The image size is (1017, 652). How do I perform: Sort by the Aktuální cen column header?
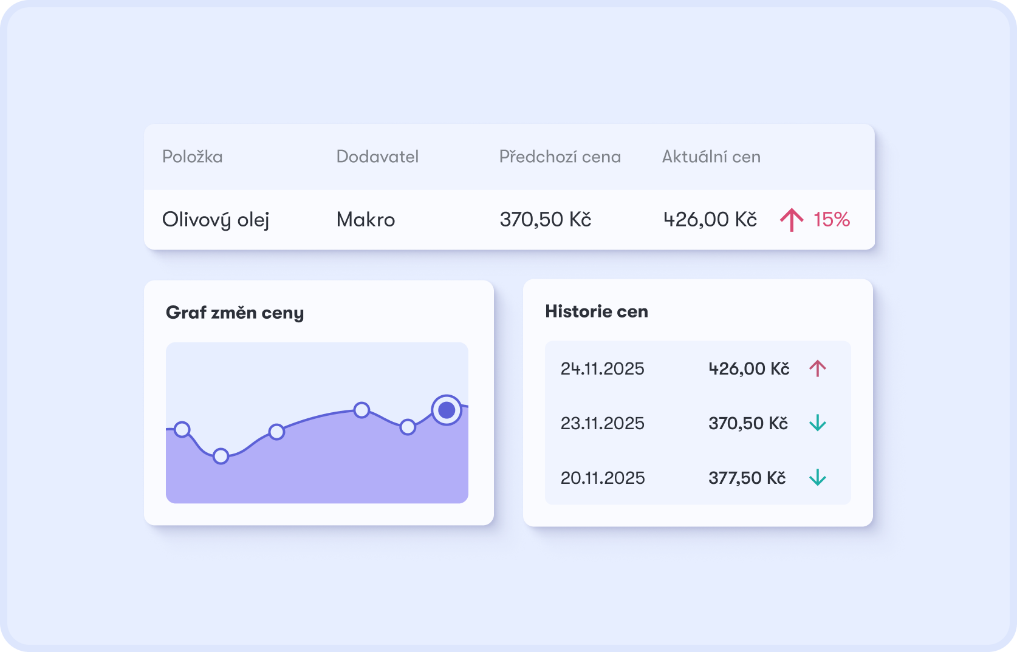(x=711, y=157)
